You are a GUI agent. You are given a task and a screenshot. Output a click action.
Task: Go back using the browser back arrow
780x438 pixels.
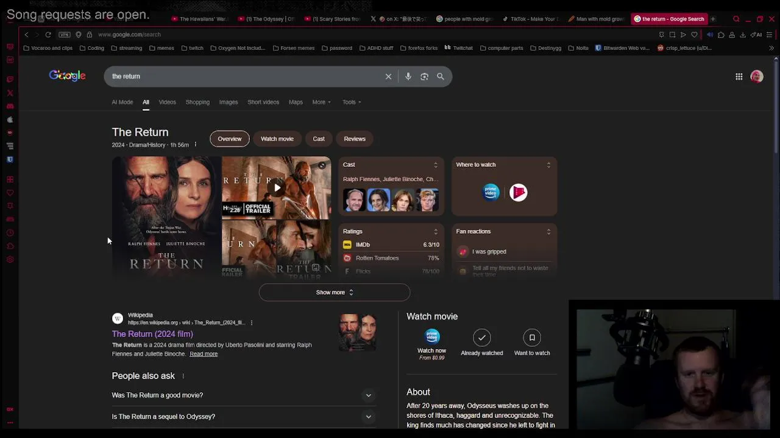[26, 35]
